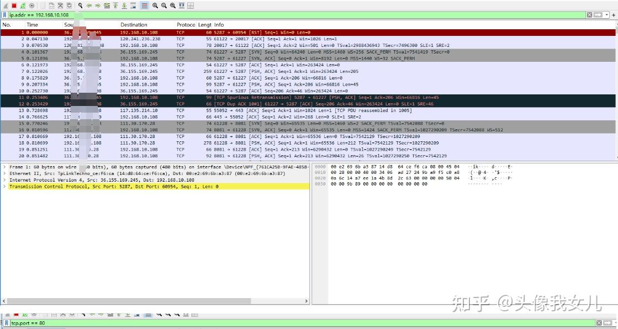
Task: Open bookmark icon of lower window filter
Action: pyautogui.click(x=6, y=323)
